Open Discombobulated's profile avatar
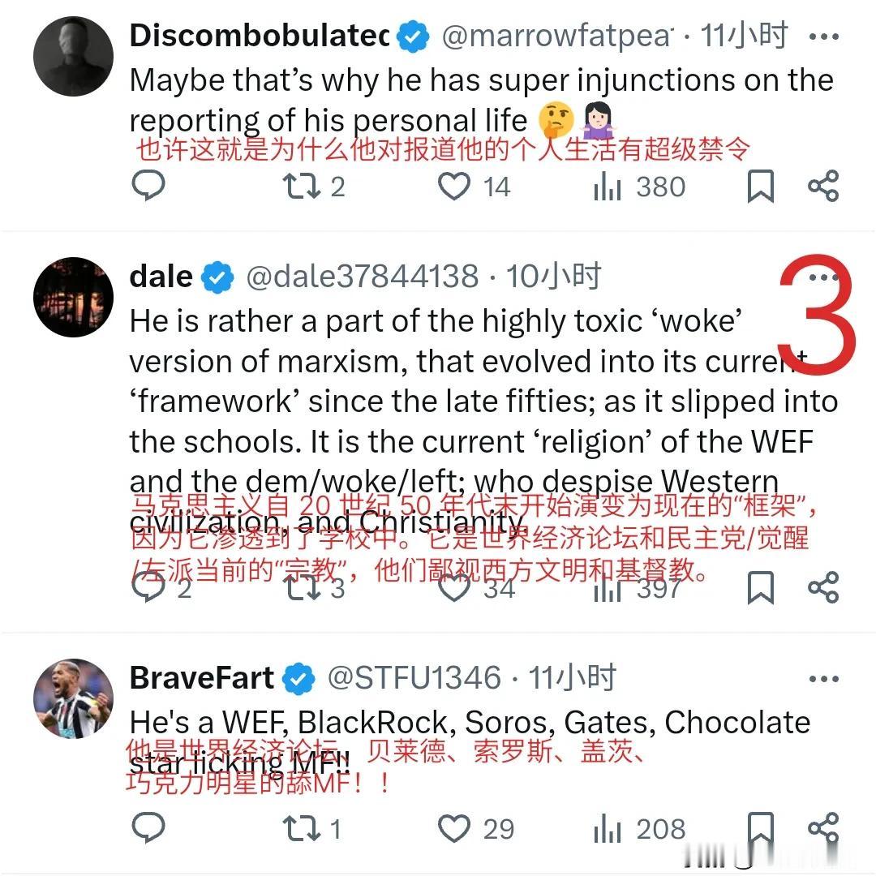 [x=73, y=56]
